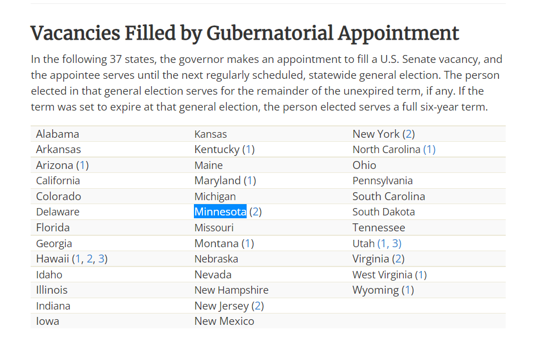Click the Vacancies Filled by Gubernatorial Appointment heading

pos(244,33)
